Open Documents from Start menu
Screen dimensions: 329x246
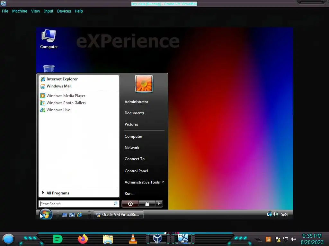135,113
